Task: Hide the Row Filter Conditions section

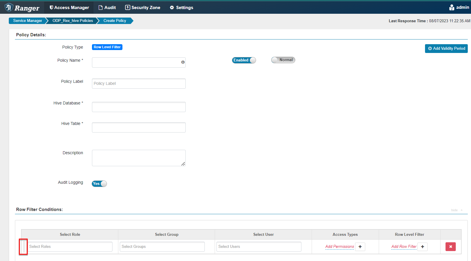Action: pyautogui.click(x=457, y=210)
